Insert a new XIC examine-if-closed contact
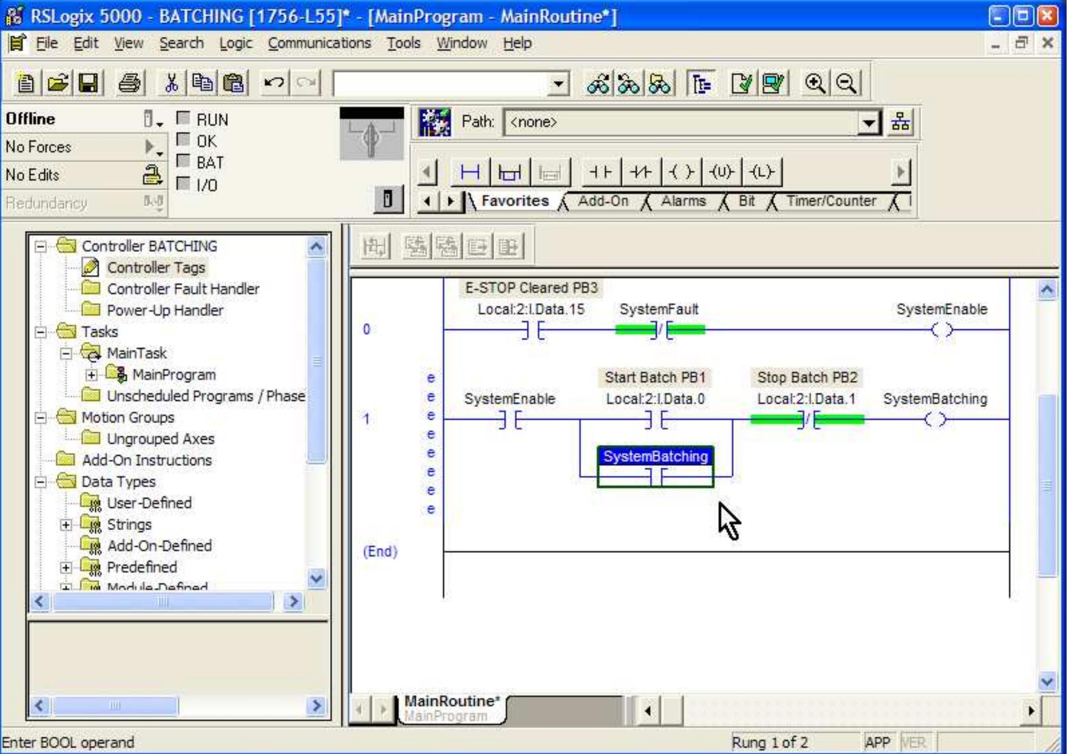This screenshot has width=1067, height=754. coord(600,172)
